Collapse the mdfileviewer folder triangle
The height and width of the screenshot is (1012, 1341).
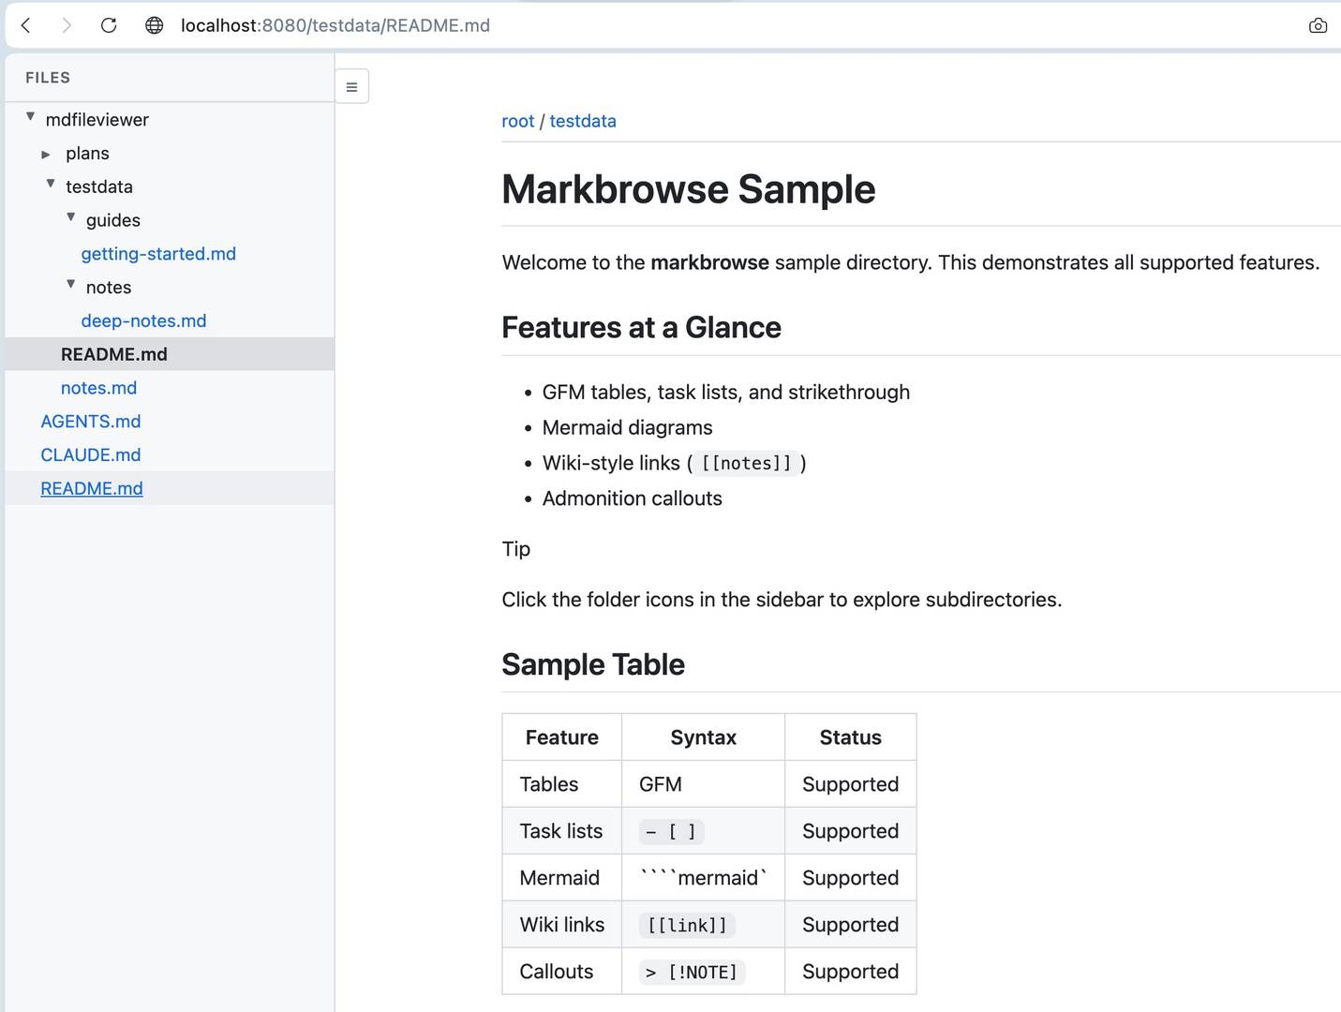pyautogui.click(x=31, y=117)
